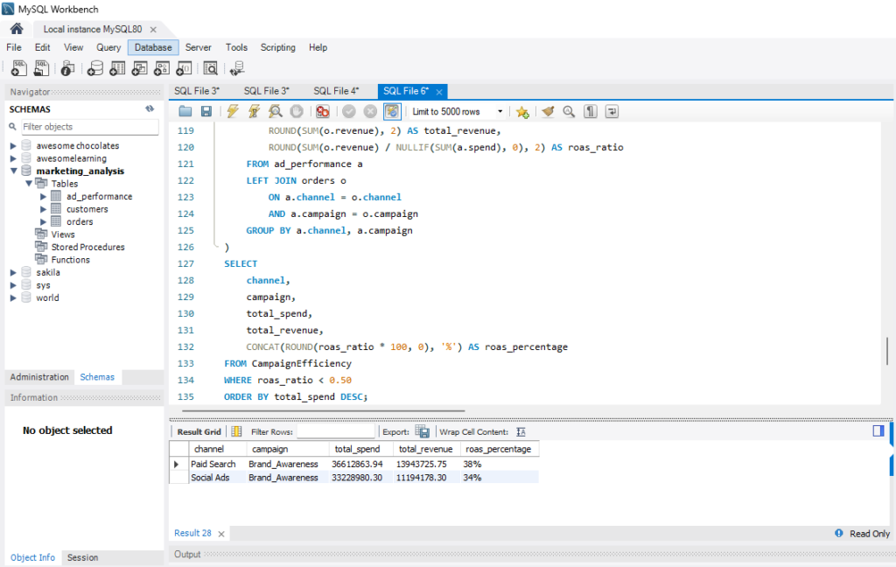
Task: Switch to SQL File 4 tab
Action: pyautogui.click(x=336, y=91)
